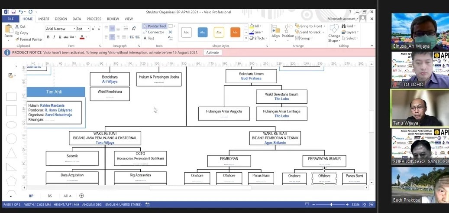The height and width of the screenshot is (213, 449).
Task: Copy the selection to clipboard
Action: (22, 33)
